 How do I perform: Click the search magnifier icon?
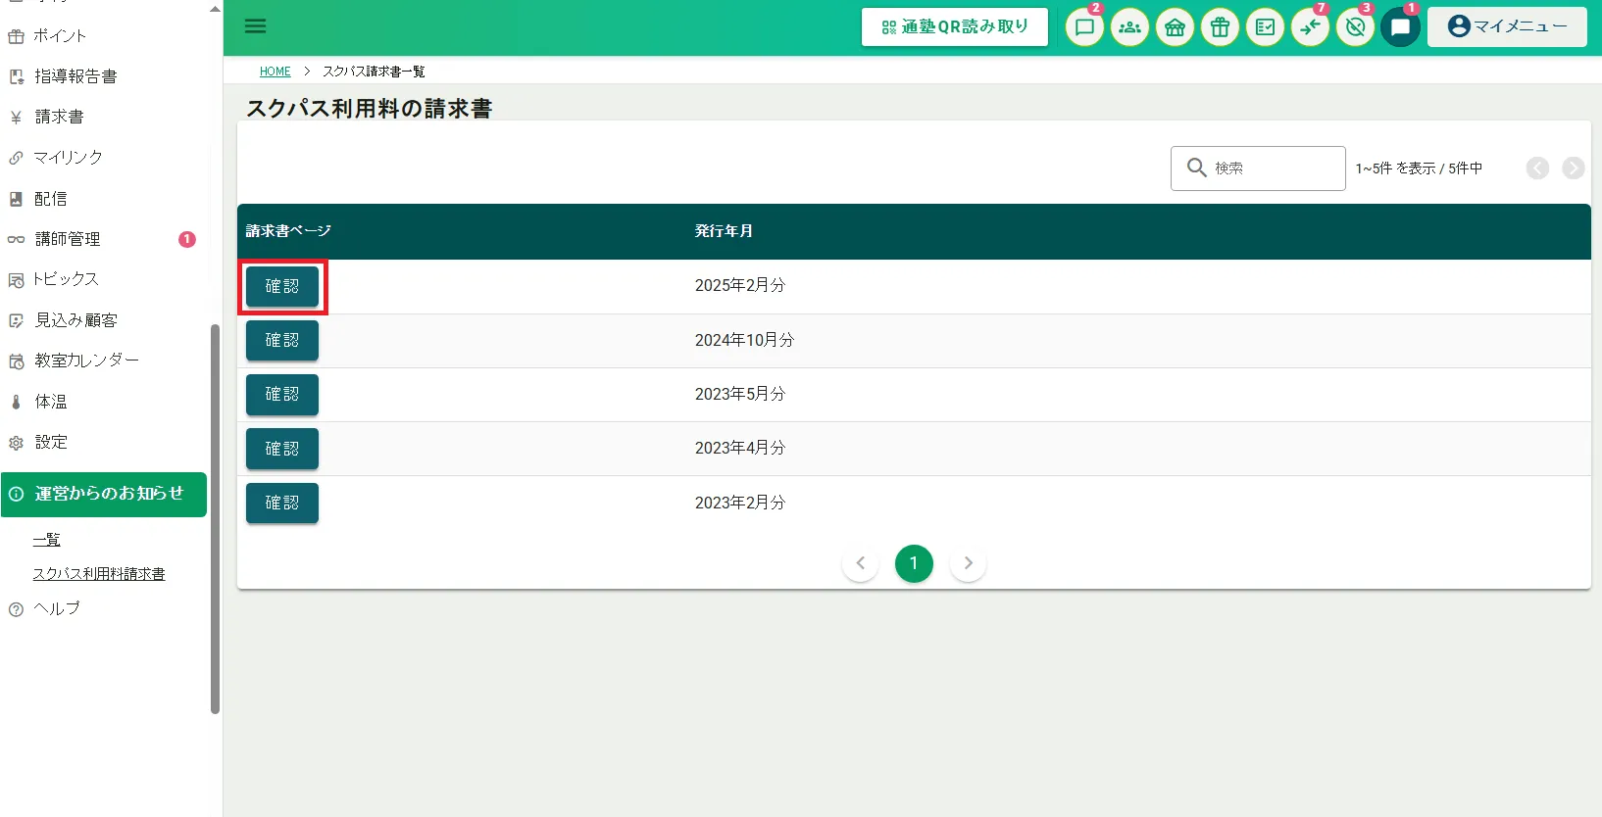[x=1196, y=168]
